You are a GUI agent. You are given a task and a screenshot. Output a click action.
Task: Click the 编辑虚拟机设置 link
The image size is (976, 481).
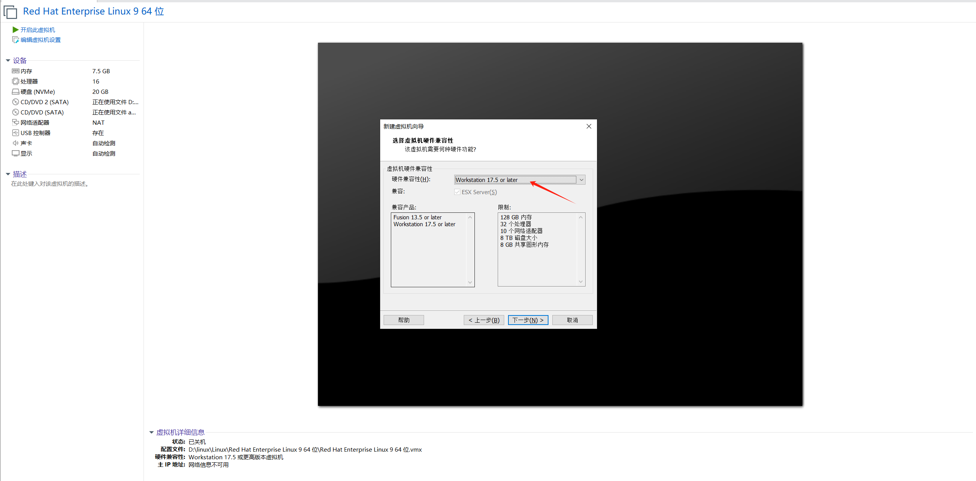tap(40, 40)
